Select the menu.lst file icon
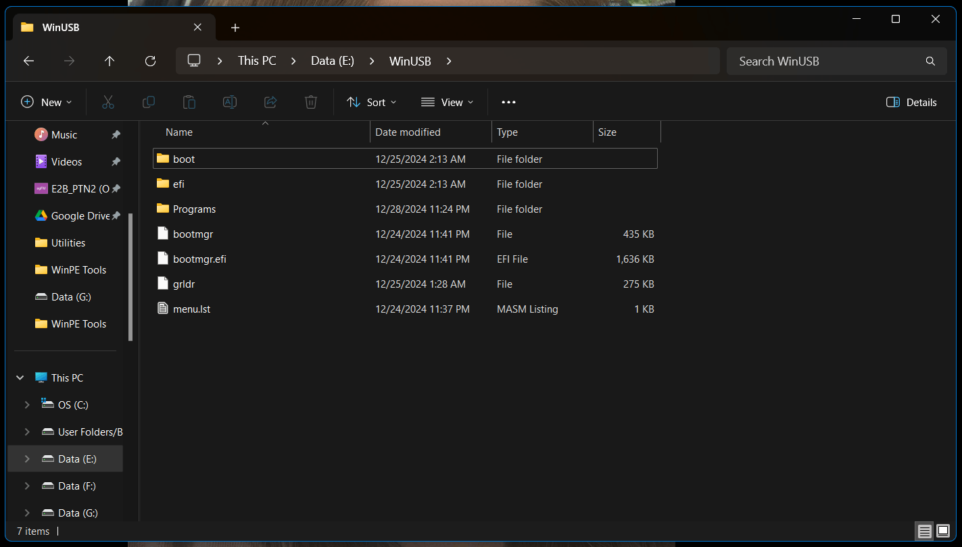The image size is (962, 547). tap(162, 309)
